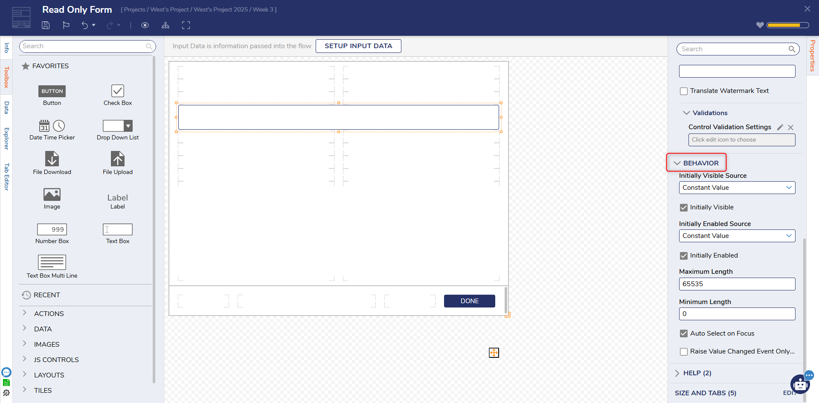
Task: Open the hierarchy tree icon
Action: click(166, 25)
